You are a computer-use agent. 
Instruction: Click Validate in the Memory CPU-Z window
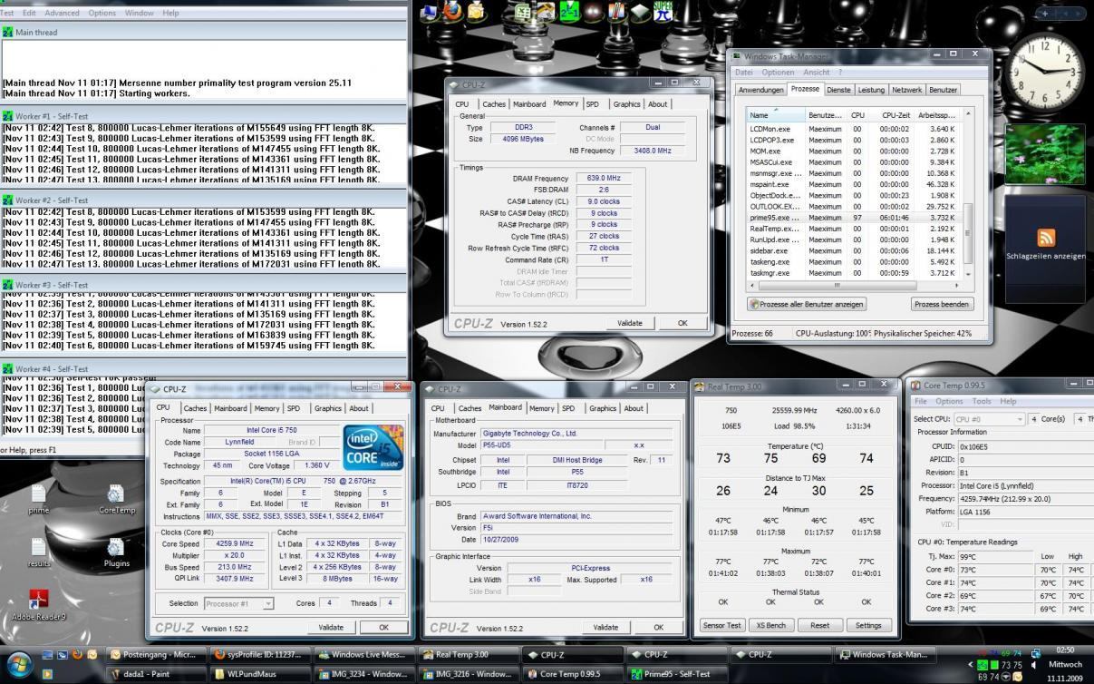630,323
